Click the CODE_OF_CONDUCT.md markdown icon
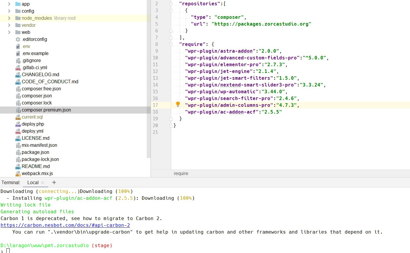This screenshot has width=410, height=253. [x=18, y=82]
